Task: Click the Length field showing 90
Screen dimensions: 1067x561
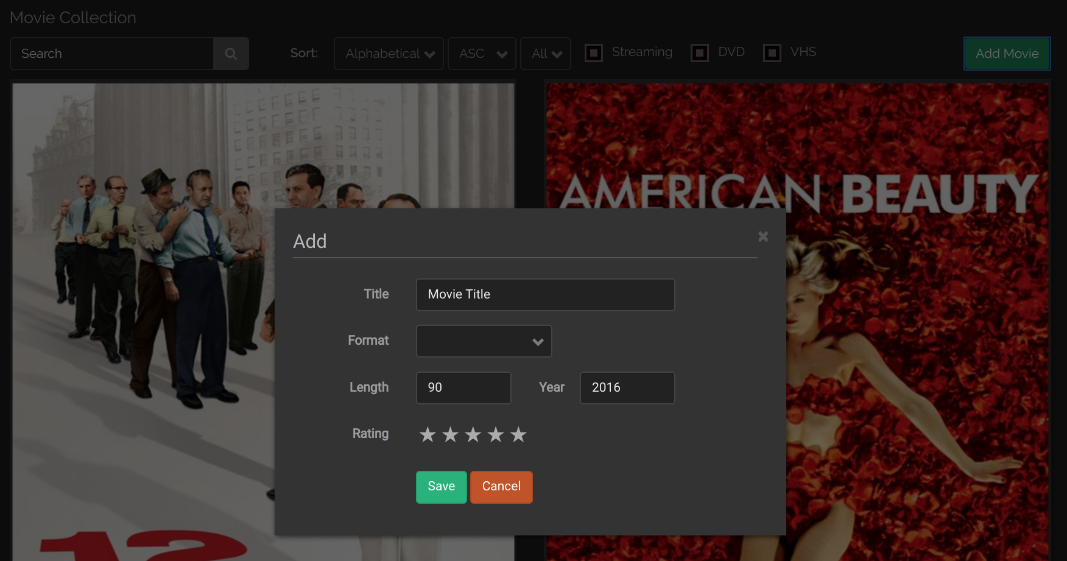Action: tap(463, 388)
